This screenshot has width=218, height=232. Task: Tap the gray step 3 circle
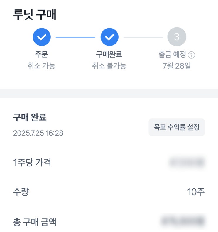[x=177, y=37]
